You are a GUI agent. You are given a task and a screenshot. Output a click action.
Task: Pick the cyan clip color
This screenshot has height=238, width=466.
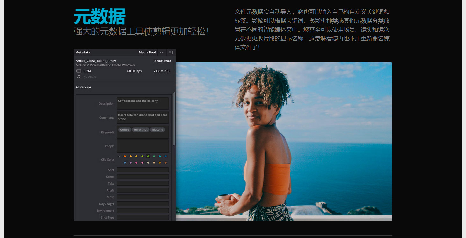160,156
